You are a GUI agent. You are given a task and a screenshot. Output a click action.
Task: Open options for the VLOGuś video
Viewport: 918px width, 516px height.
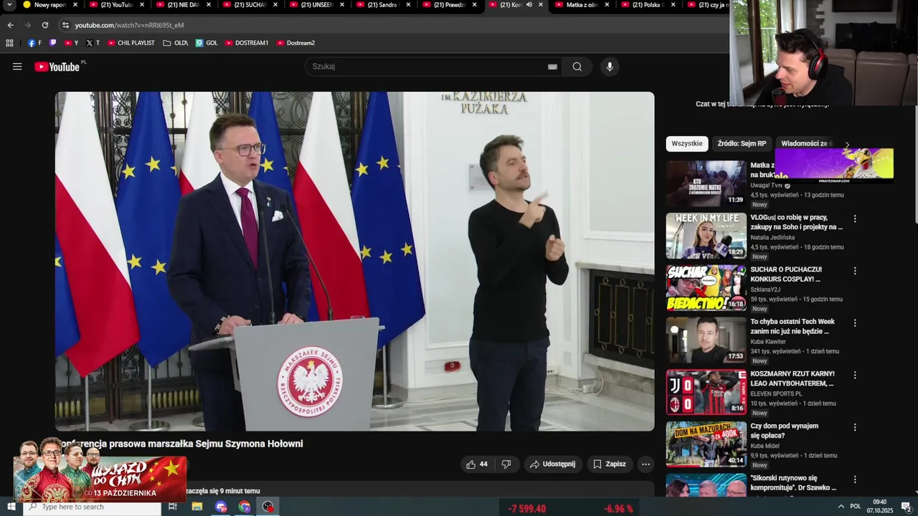(x=855, y=219)
